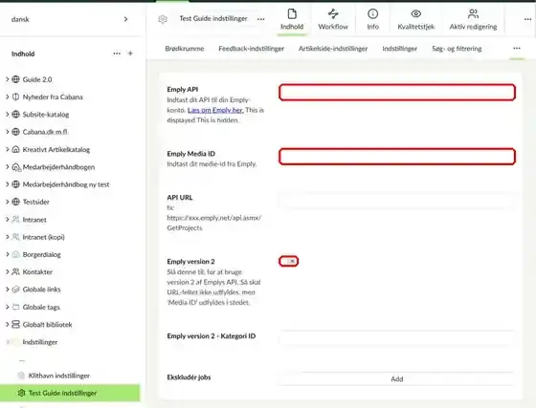This screenshot has height=408, width=536.
Task: Open Medarbejderhåndbog ny test tree item
Action: [66, 184]
